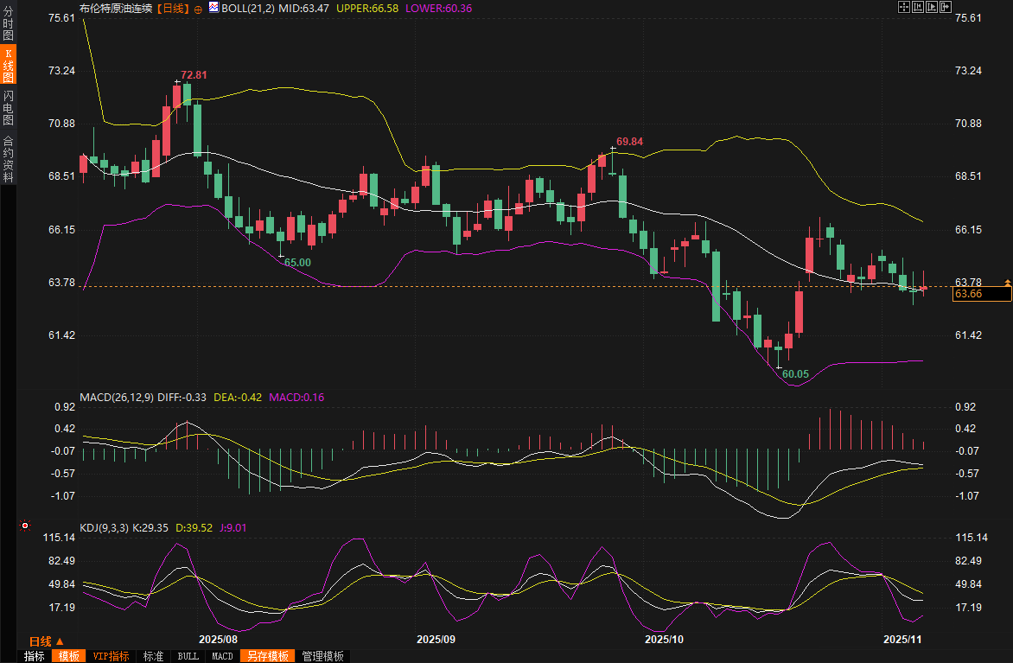
Task: Click the 2025/09 date label
Action: click(436, 639)
